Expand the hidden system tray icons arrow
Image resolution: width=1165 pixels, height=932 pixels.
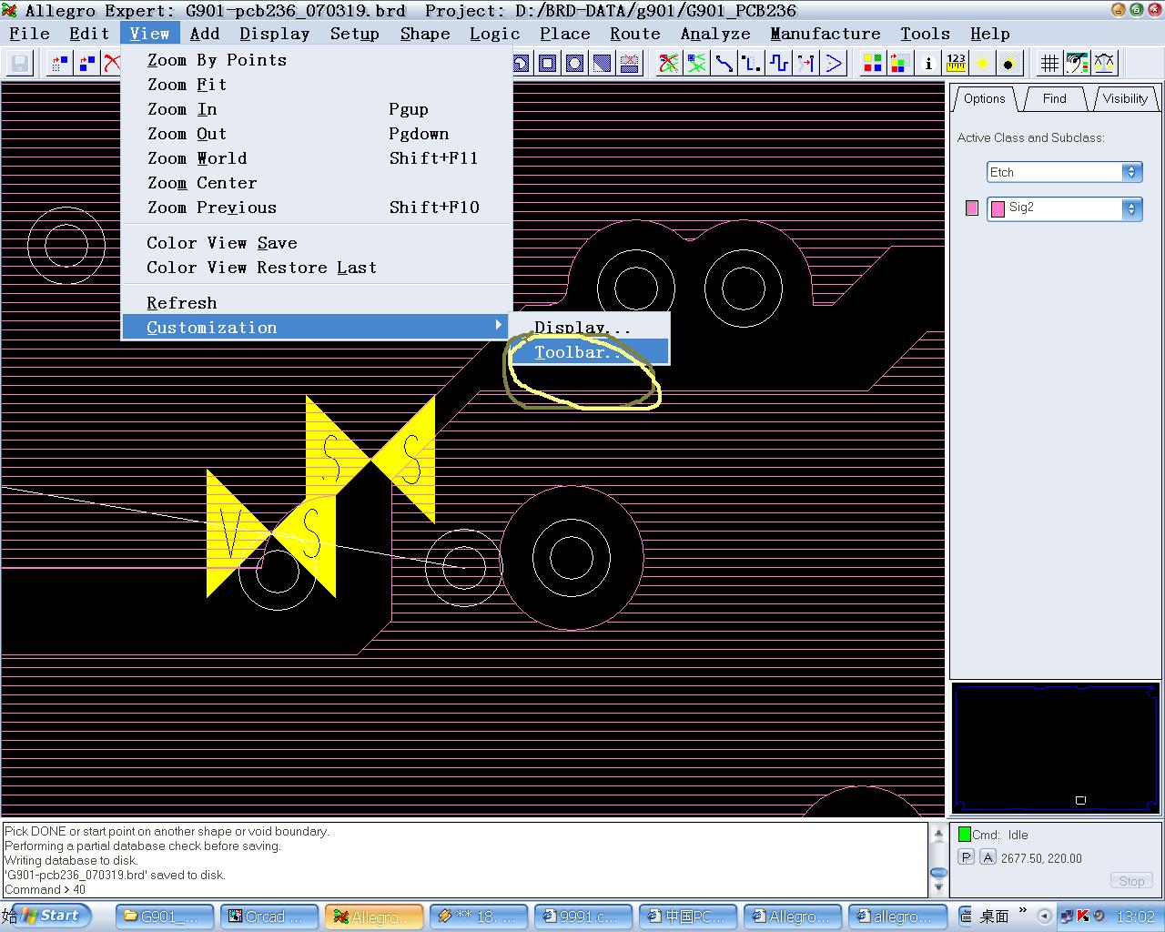pos(1044,916)
